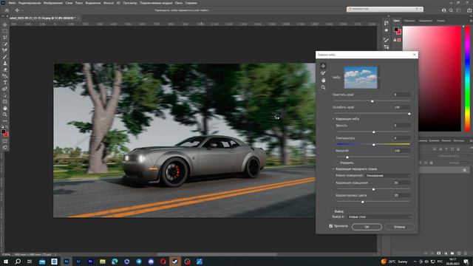Select Hand tool in sky replacement dialog

tap(323, 81)
